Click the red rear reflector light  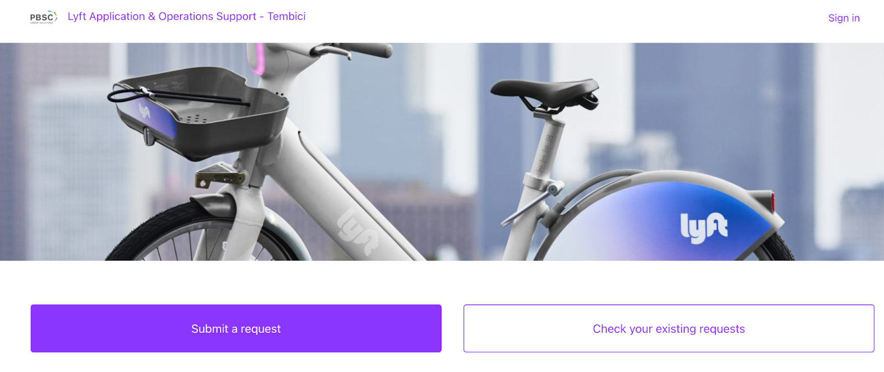pyautogui.click(x=772, y=201)
